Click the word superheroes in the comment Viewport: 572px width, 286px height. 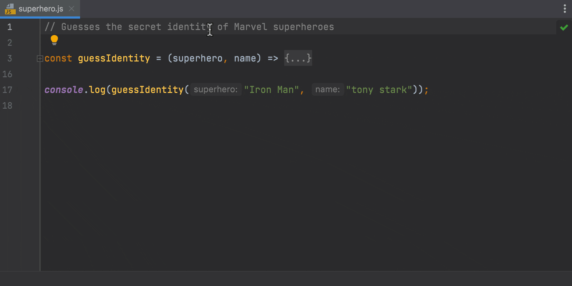304,27
